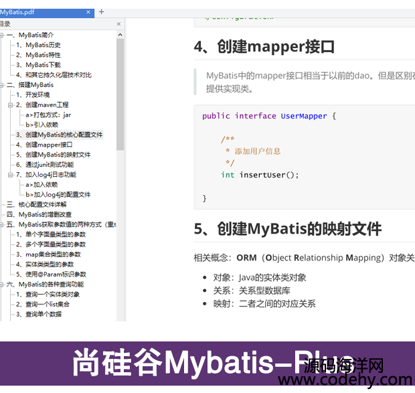Select 3、创建MyBatis的核心配置文件 bookmark
Image resolution: width=415 pixels, height=393 pixels.
(59, 135)
